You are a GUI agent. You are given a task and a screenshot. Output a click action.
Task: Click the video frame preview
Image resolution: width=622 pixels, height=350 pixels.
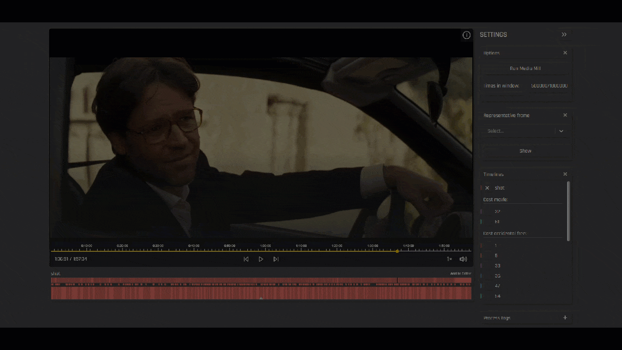tap(261, 147)
